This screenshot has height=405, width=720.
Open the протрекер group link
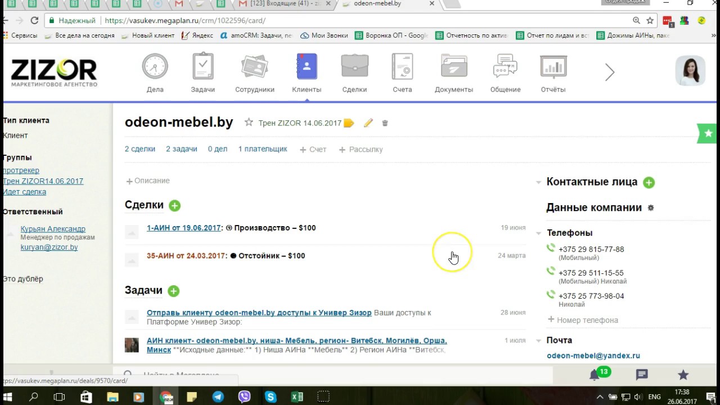click(x=21, y=170)
